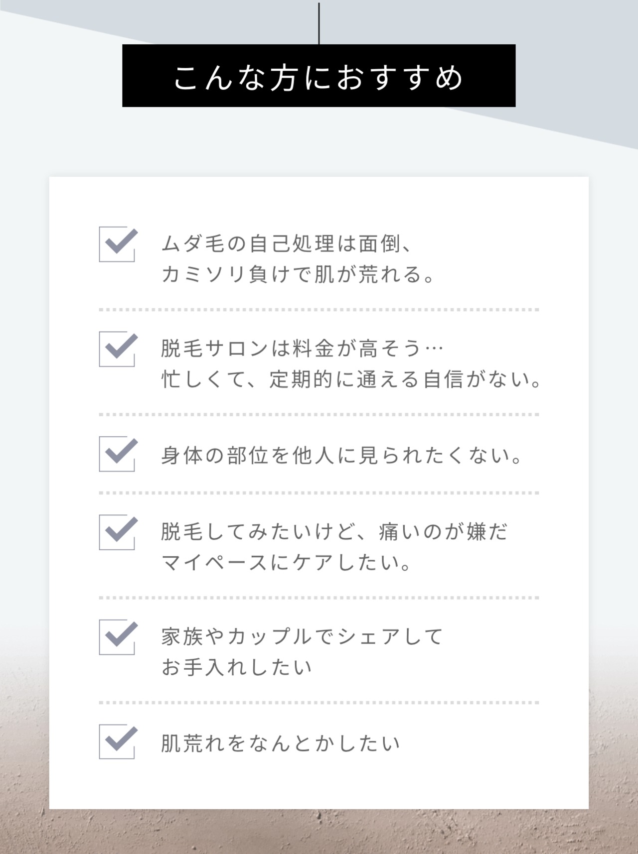
Task: Click text マイペースにケアしたい。
Action: (x=286, y=563)
